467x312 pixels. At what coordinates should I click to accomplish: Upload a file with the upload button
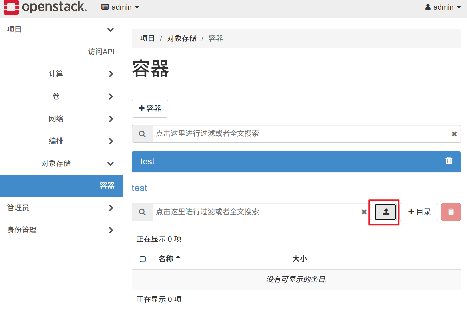(386, 212)
